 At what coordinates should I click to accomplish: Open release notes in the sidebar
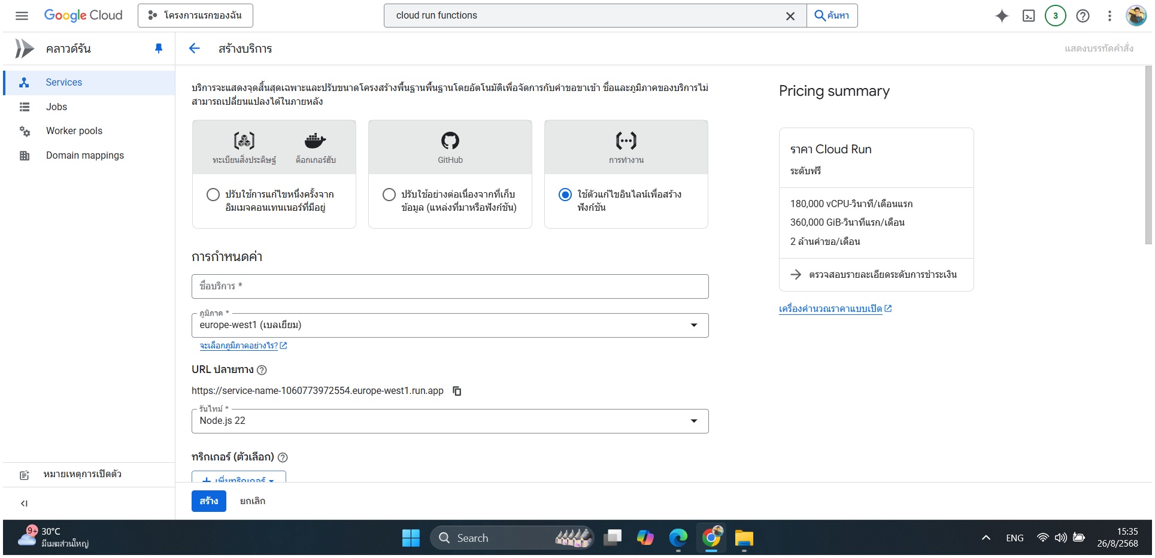click(89, 475)
